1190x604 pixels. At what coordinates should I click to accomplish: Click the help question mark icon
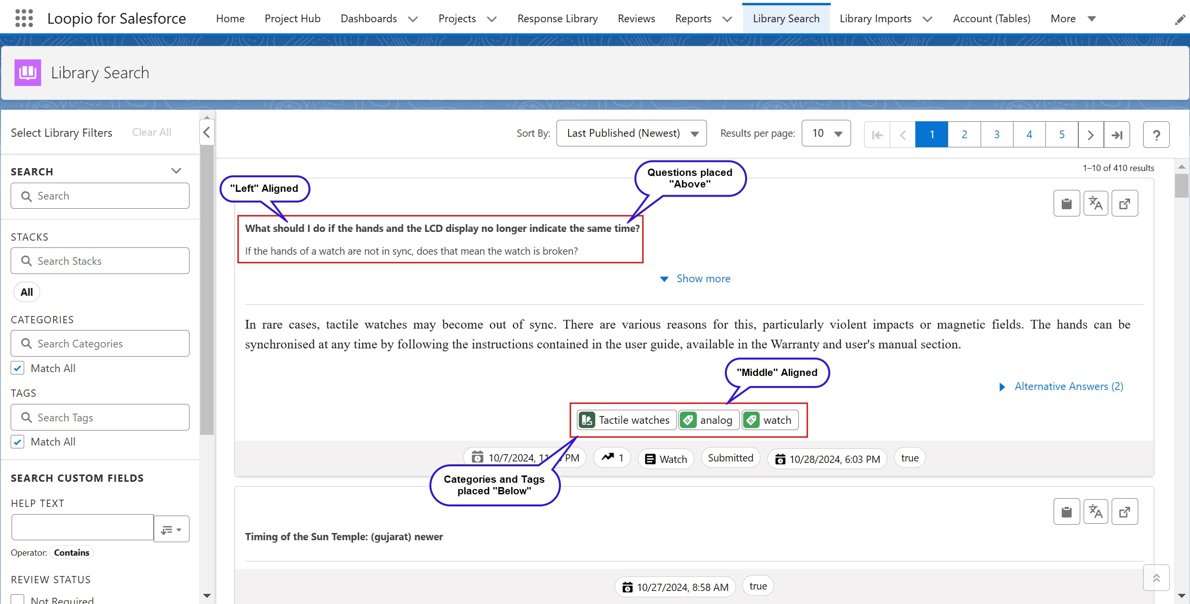(x=1156, y=134)
